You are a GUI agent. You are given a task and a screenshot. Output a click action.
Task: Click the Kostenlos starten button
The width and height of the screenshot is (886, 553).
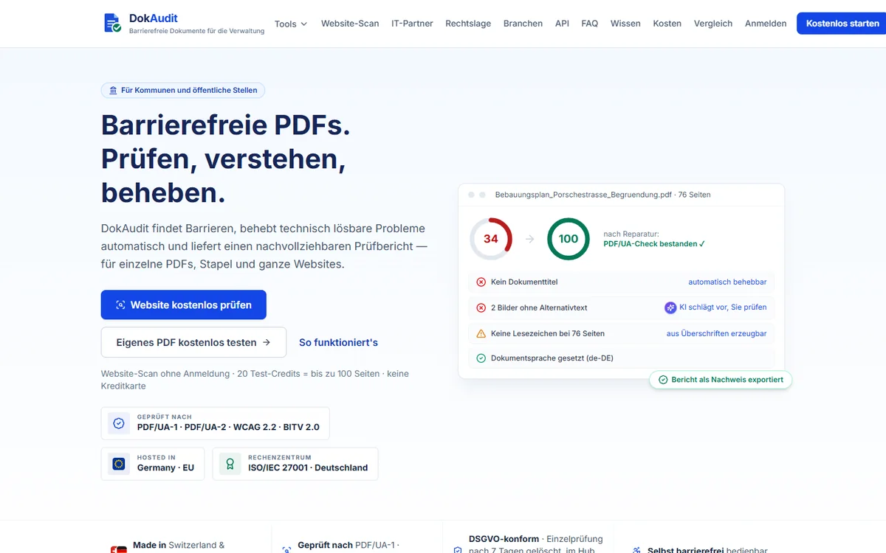[x=842, y=24]
